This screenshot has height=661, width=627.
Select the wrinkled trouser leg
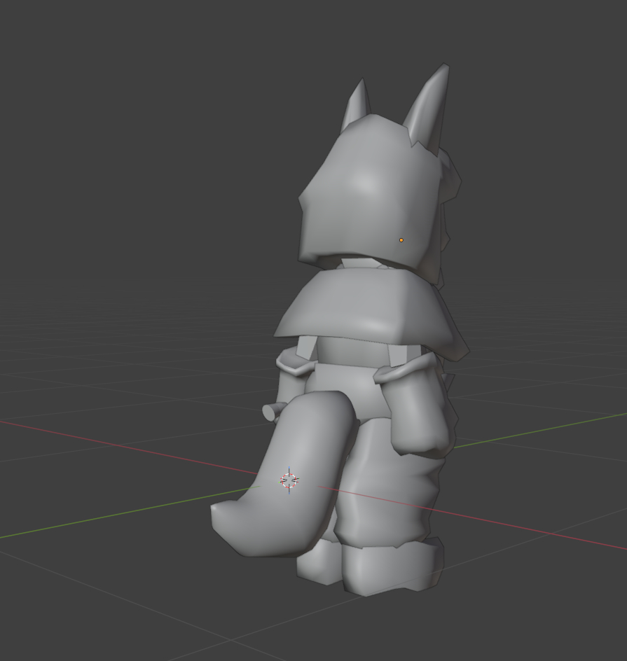click(392, 497)
